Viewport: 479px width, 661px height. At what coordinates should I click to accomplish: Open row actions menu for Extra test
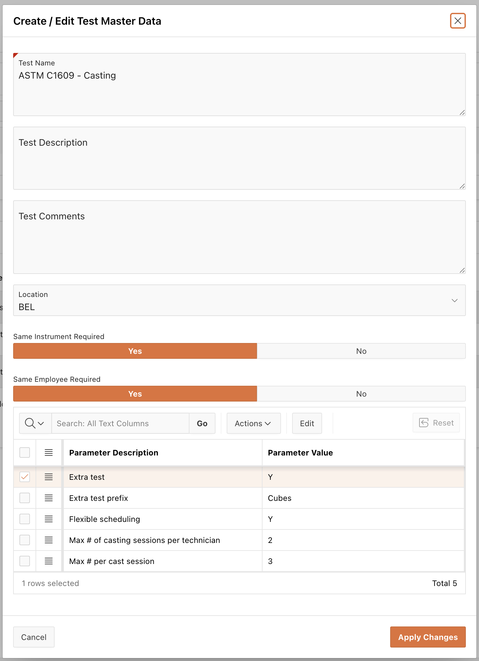(49, 477)
